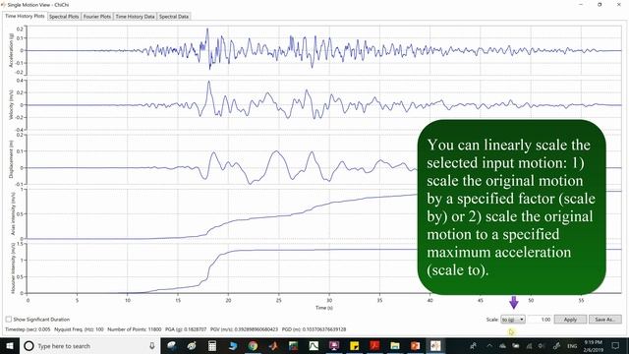Open the blue arrow app on the taskbar

233,345
